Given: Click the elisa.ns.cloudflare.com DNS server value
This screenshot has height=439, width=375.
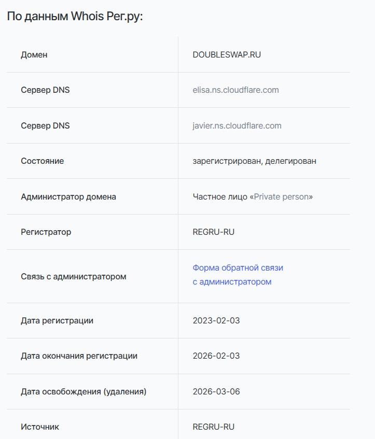Looking at the screenshot, I should tap(235, 90).
